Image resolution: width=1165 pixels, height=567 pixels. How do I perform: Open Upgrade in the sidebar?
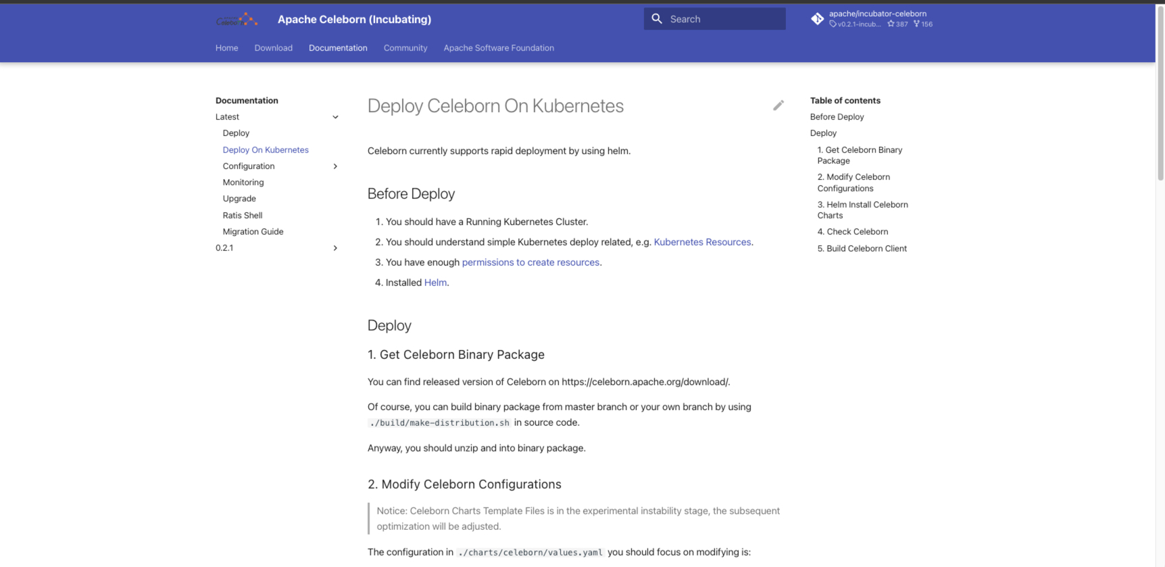click(239, 199)
